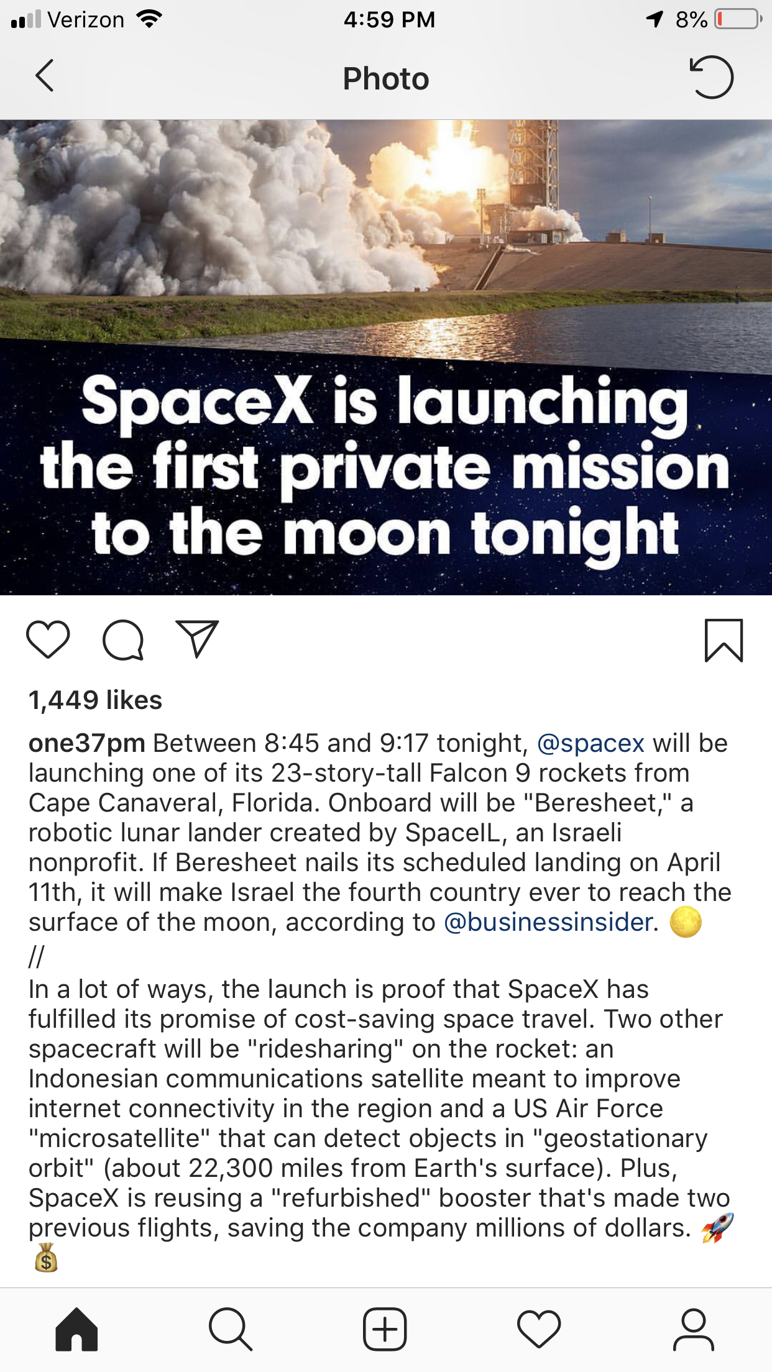This screenshot has height=1372, width=772.
Task: Tap the back arrow icon
Action: pyautogui.click(x=45, y=76)
